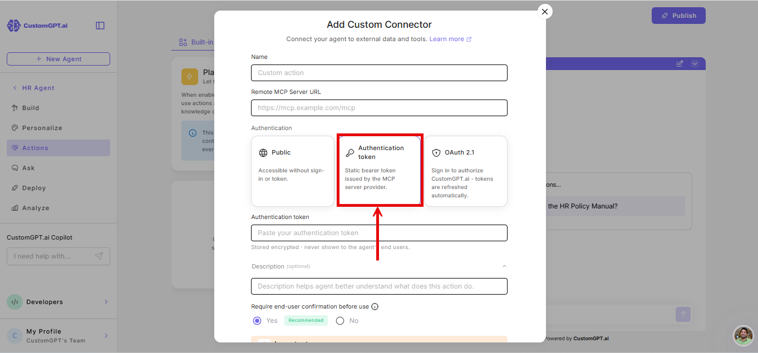Click the pencil edit icon in chat header
The height and width of the screenshot is (353, 758).
coord(680,63)
